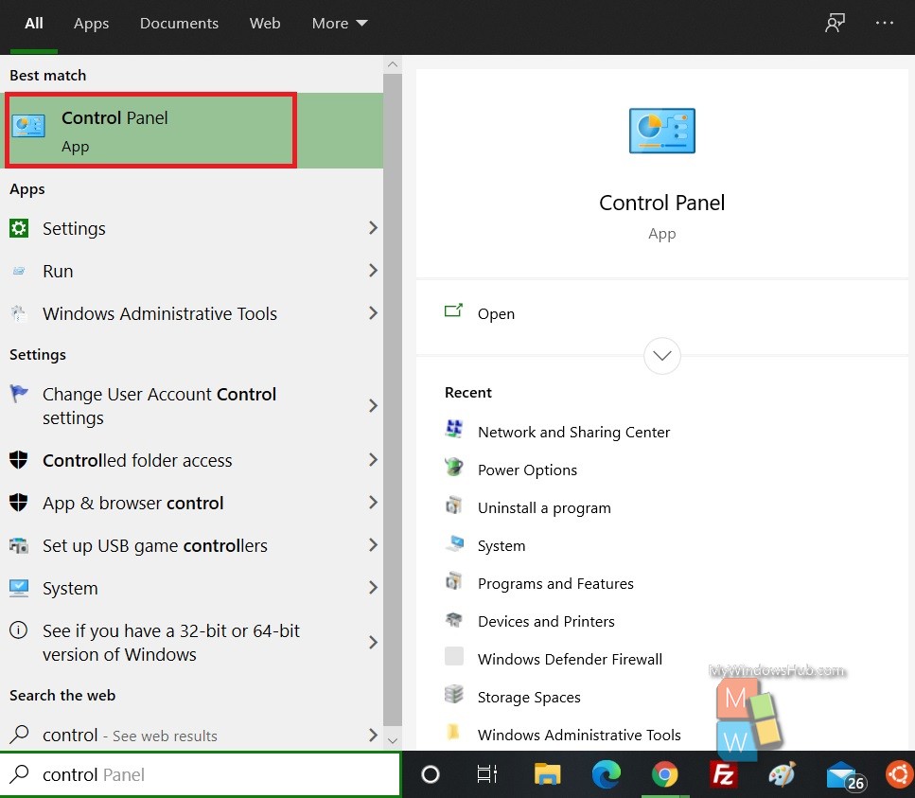Click the Power Options icon
Screen dimensions: 915x798
click(454, 467)
